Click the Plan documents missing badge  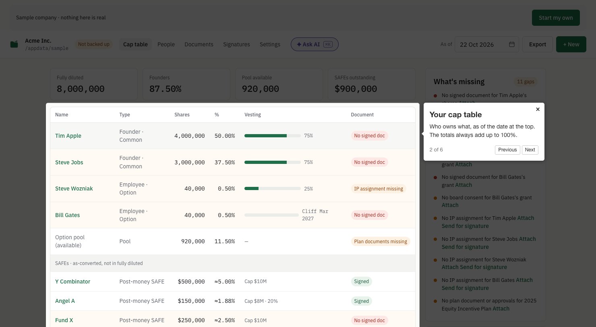[381, 242]
